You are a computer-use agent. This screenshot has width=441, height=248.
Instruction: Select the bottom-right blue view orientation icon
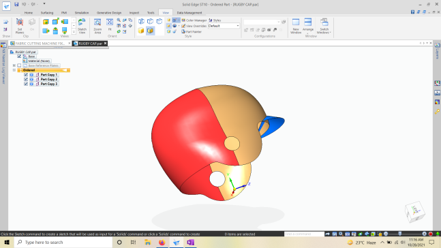pyautogui.click(x=65, y=31)
